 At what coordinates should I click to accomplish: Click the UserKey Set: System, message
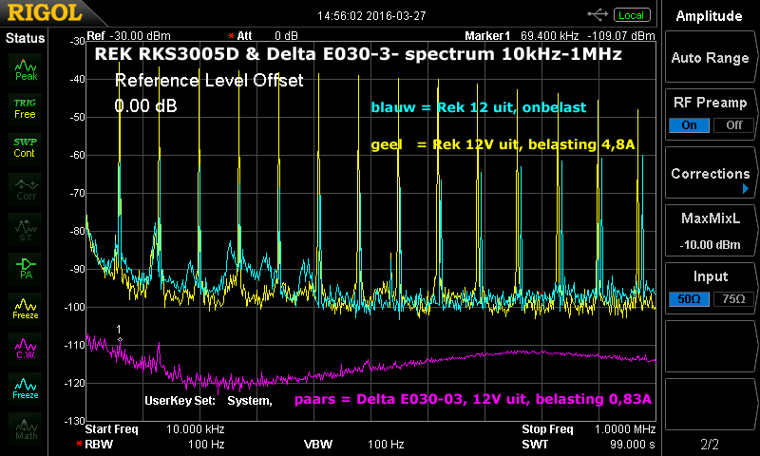tap(208, 401)
